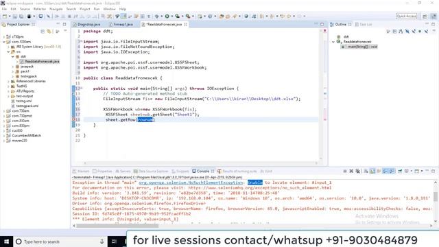
Task: Open the Snippets tab in bottom panel
Action: pos(180,171)
